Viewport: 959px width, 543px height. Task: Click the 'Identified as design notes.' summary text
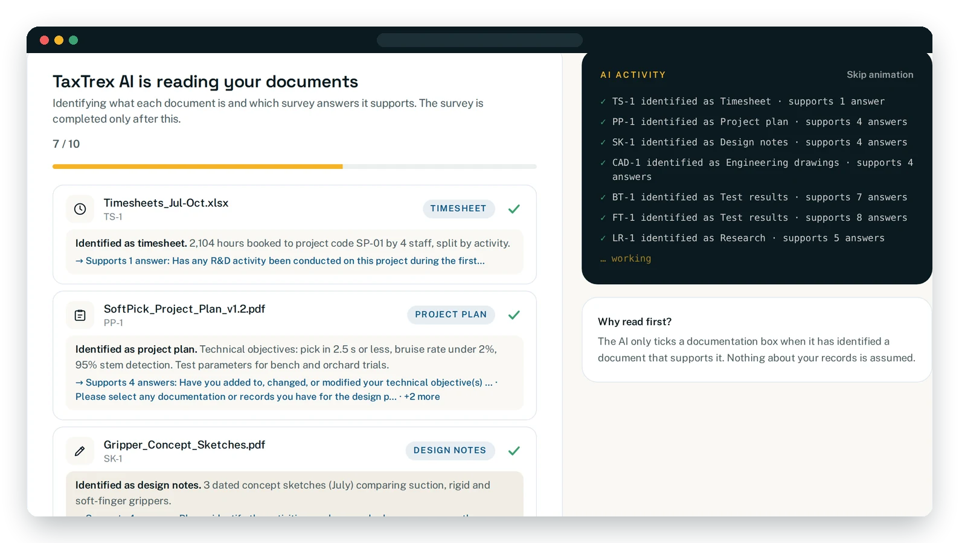(138, 485)
